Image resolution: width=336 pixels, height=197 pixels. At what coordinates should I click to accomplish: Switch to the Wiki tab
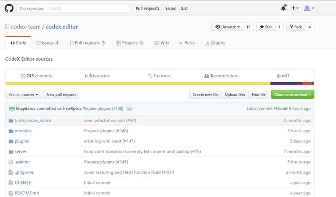click(161, 43)
